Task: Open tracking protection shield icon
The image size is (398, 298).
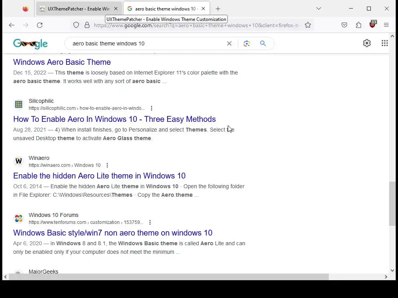Action: (76, 25)
